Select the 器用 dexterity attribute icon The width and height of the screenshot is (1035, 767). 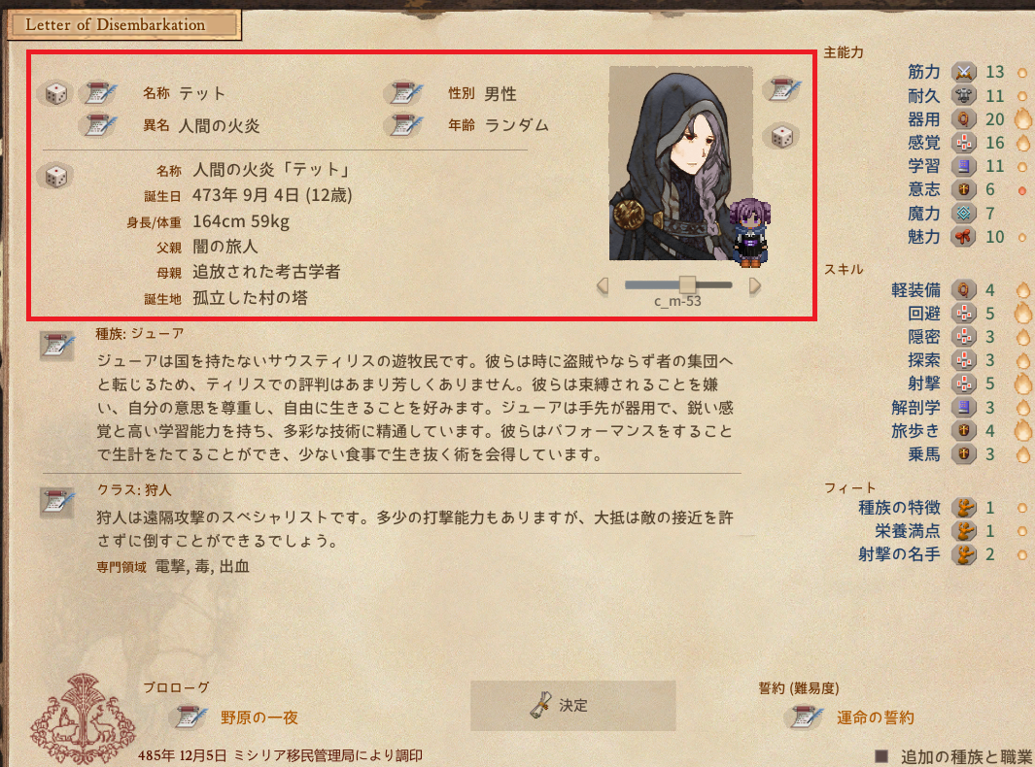pos(964,119)
